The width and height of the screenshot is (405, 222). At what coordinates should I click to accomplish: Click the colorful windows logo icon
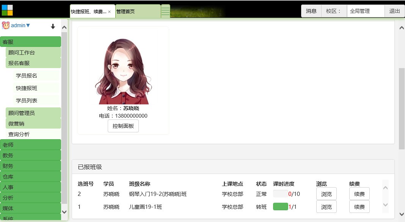[7, 10]
